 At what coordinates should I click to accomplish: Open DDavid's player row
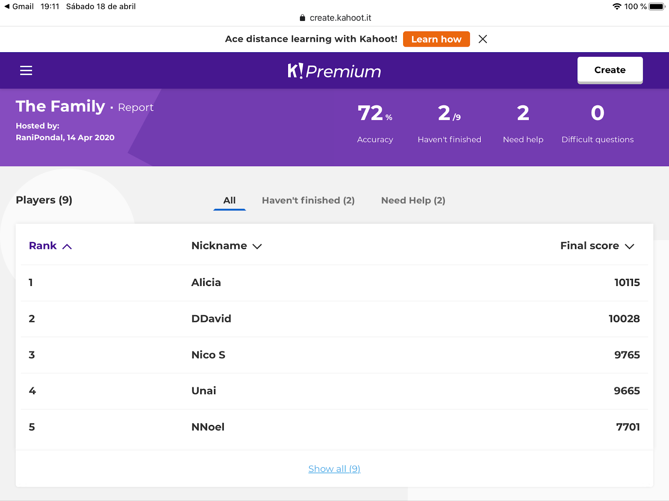334,319
